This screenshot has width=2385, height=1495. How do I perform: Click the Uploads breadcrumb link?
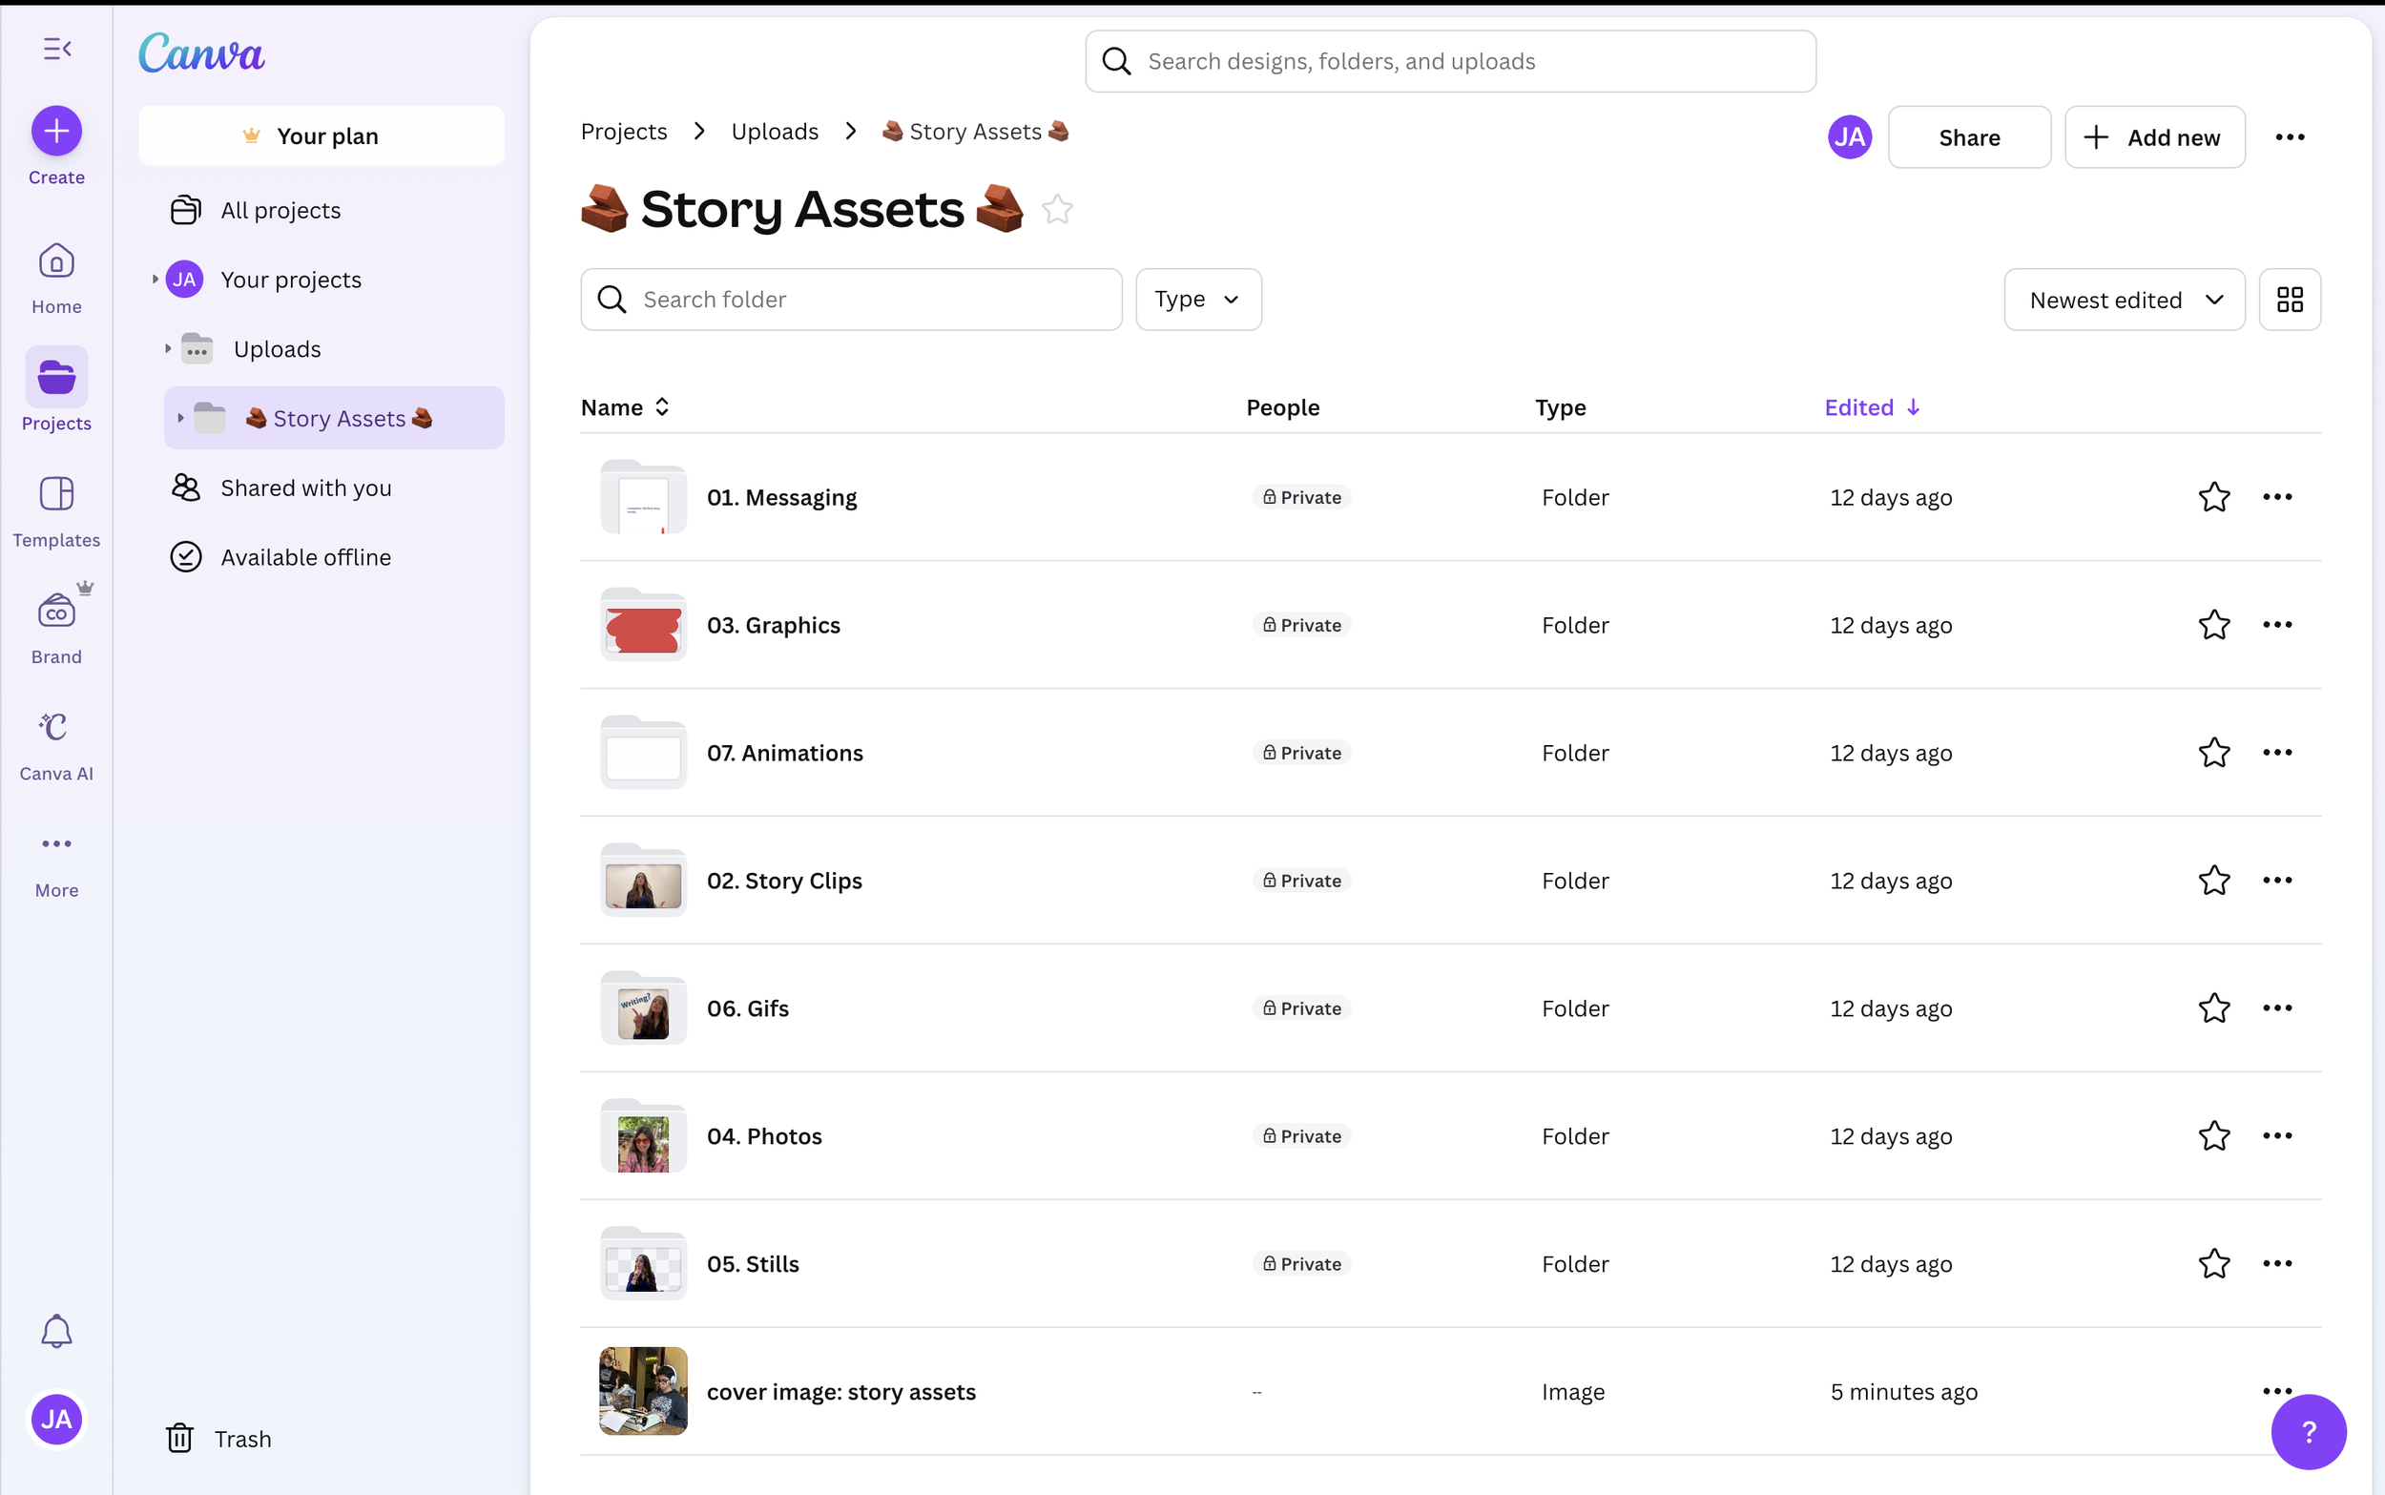774,132
